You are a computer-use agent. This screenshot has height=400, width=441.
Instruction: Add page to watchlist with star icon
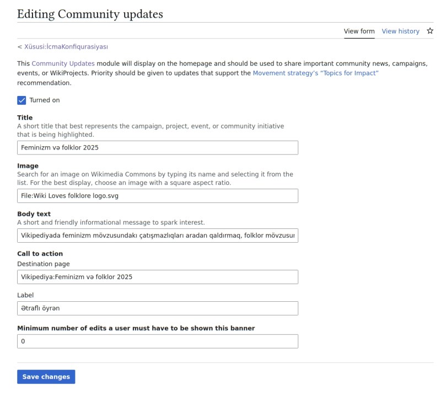pyautogui.click(x=430, y=31)
